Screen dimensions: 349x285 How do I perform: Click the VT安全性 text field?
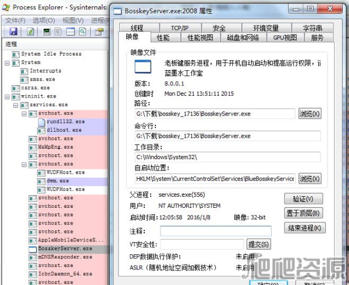pyautogui.click(x=202, y=244)
